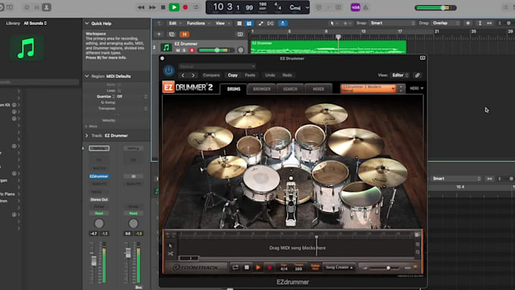This screenshot has height=290, width=515.
Task: Click the EZ Drummer track instrument icon
Action: point(166,48)
